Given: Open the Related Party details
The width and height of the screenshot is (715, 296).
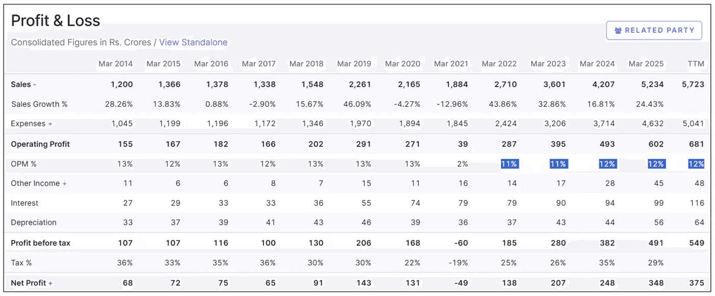Looking at the screenshot, I should pos(654,30).
